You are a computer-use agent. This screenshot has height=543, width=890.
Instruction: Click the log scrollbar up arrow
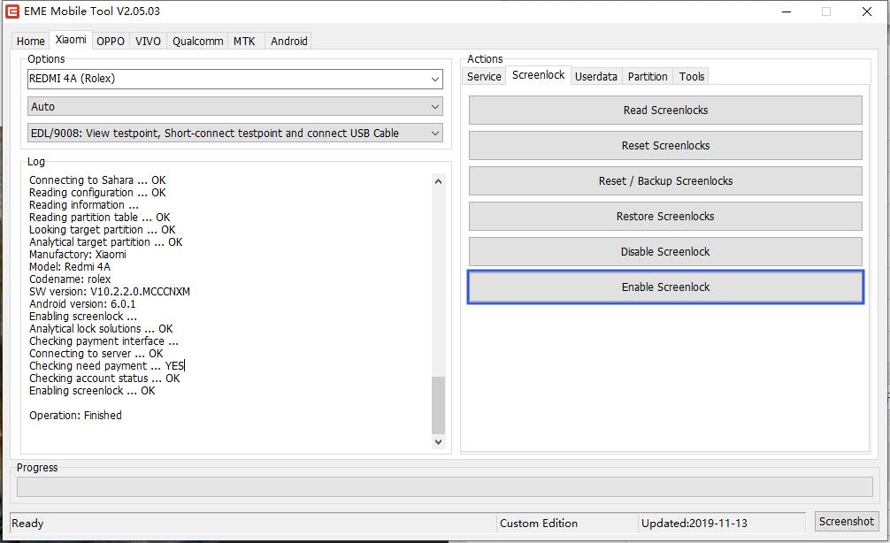click(438, 181)
